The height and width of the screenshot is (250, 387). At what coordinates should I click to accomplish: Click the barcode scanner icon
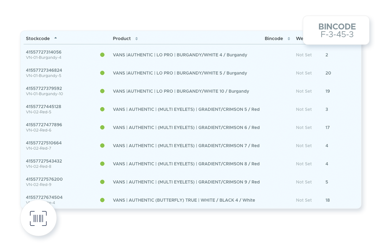[x=38, y=219]
